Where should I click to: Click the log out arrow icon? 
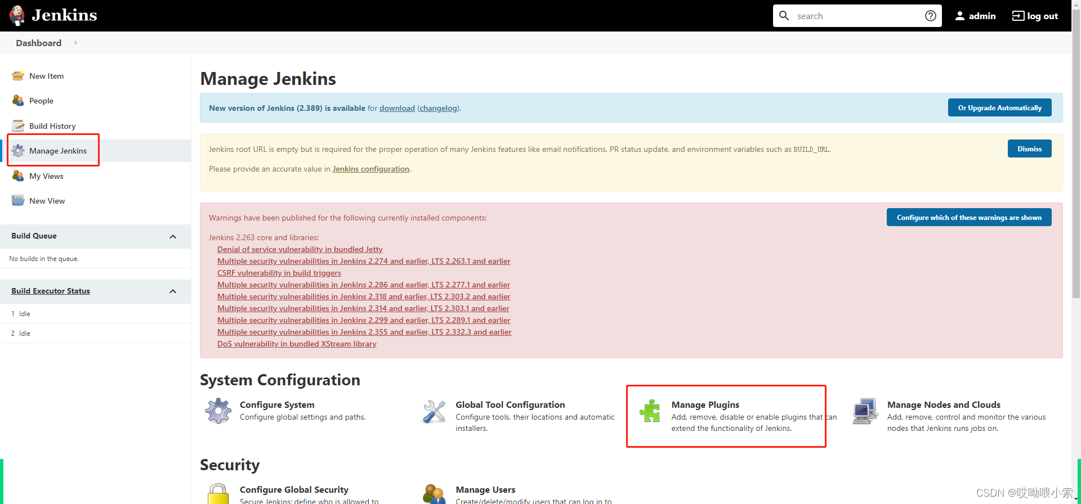coord(1018,16)
